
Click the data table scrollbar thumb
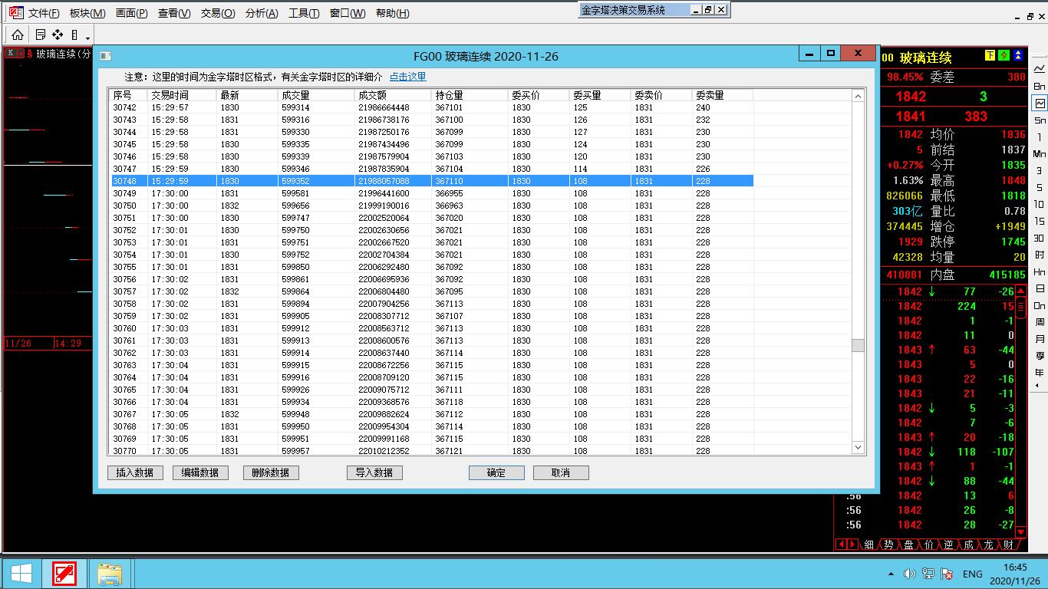[858, 345]
